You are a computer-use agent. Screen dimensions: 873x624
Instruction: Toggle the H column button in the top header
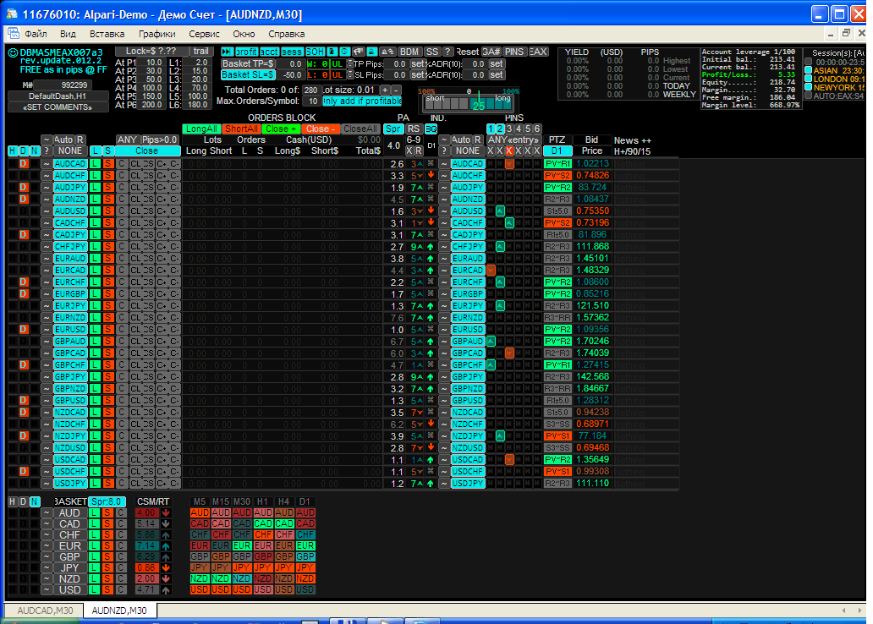(12, 151)
